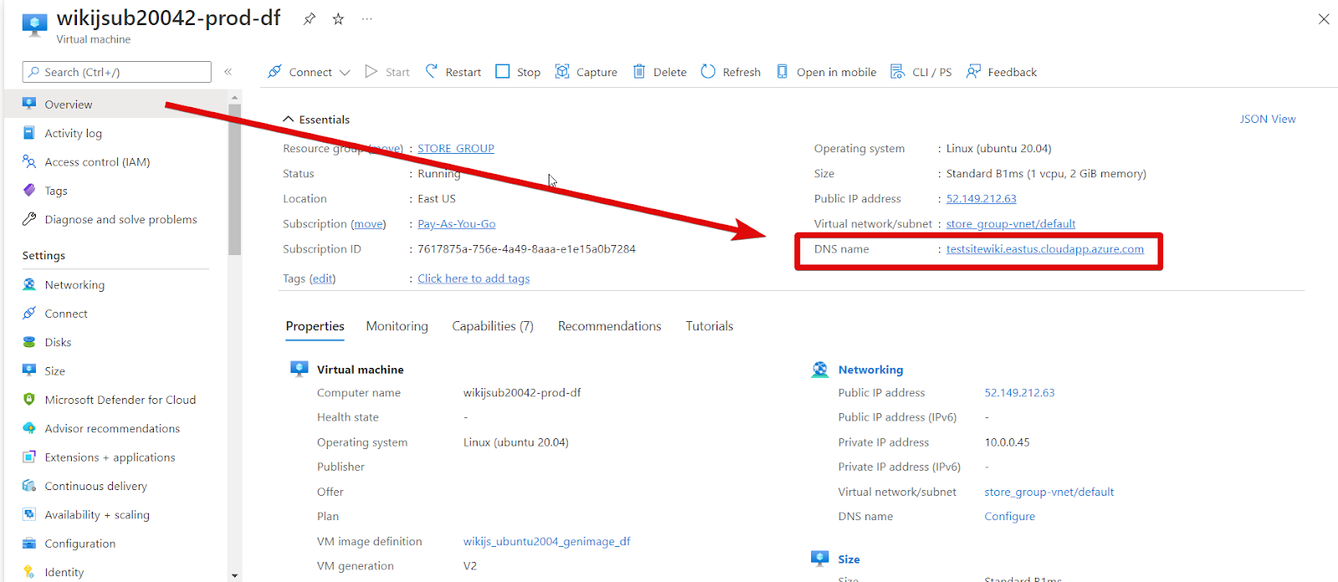The image size is (1338, 582).
Task: Delete the virtual machine
Action: [660, 72]
